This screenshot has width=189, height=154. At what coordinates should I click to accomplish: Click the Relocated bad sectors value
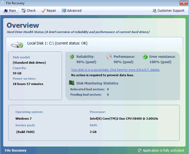108,89
